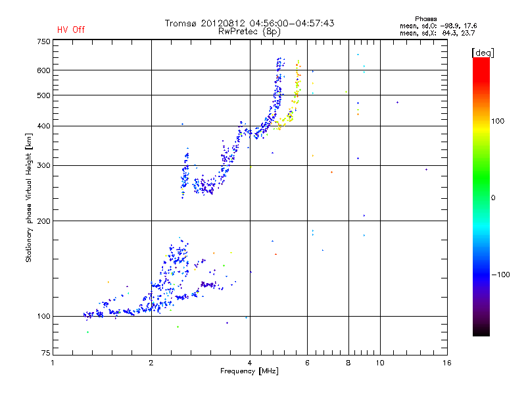Click the RwPretec (8p) subtitle
Viewport: 526px width, 395px height.
point(249,32)
